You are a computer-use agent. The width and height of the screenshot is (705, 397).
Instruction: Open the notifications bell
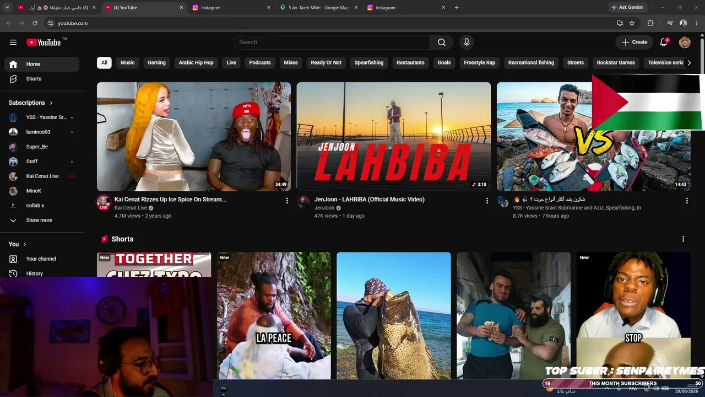click(664, 42)
